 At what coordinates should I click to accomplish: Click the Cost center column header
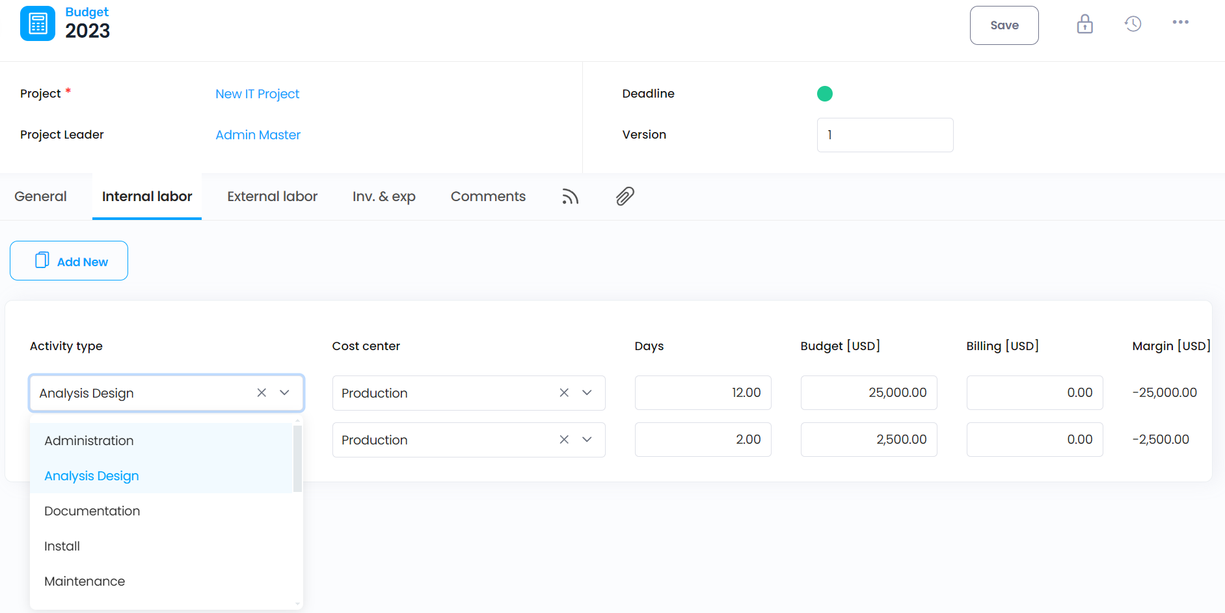(366, 346)
